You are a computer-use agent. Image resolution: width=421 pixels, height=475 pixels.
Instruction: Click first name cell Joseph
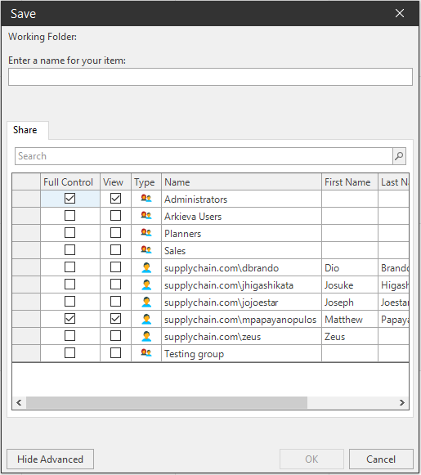[x=350, y=302]
